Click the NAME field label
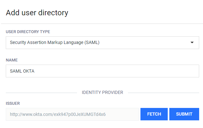This screenshot has width=203, height=128. [x=12, y=60]
